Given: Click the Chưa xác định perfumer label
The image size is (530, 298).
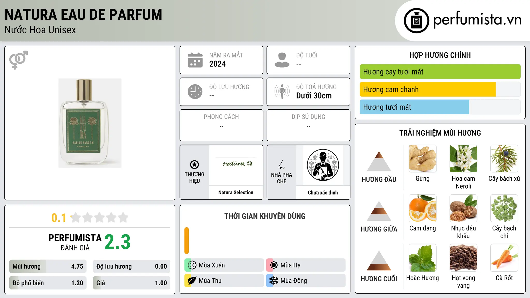Looking at the screenshot, I should click(323, 192).
